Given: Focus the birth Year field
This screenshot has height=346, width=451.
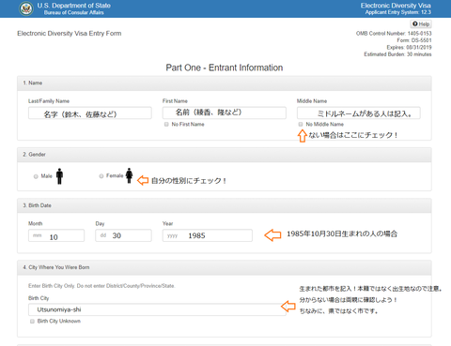Looking at the screenshot, I should (208, 235).
